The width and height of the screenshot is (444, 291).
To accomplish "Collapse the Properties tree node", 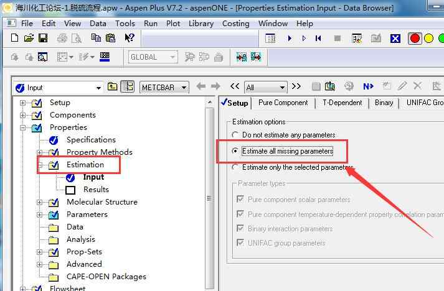I will click(22, 128).
